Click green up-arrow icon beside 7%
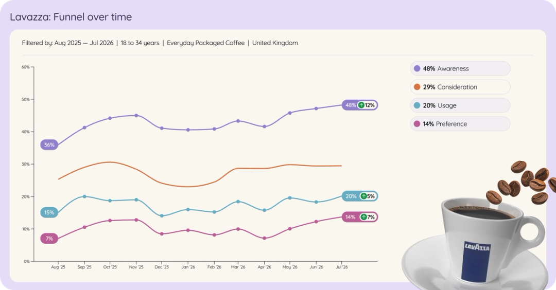The height and width of the screenshot is (290, 556). [x=363, y=217]
